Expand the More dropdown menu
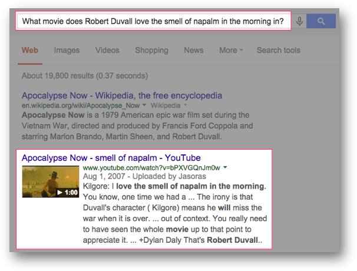Screen dimensions: 357x271 tap(231, 50)
